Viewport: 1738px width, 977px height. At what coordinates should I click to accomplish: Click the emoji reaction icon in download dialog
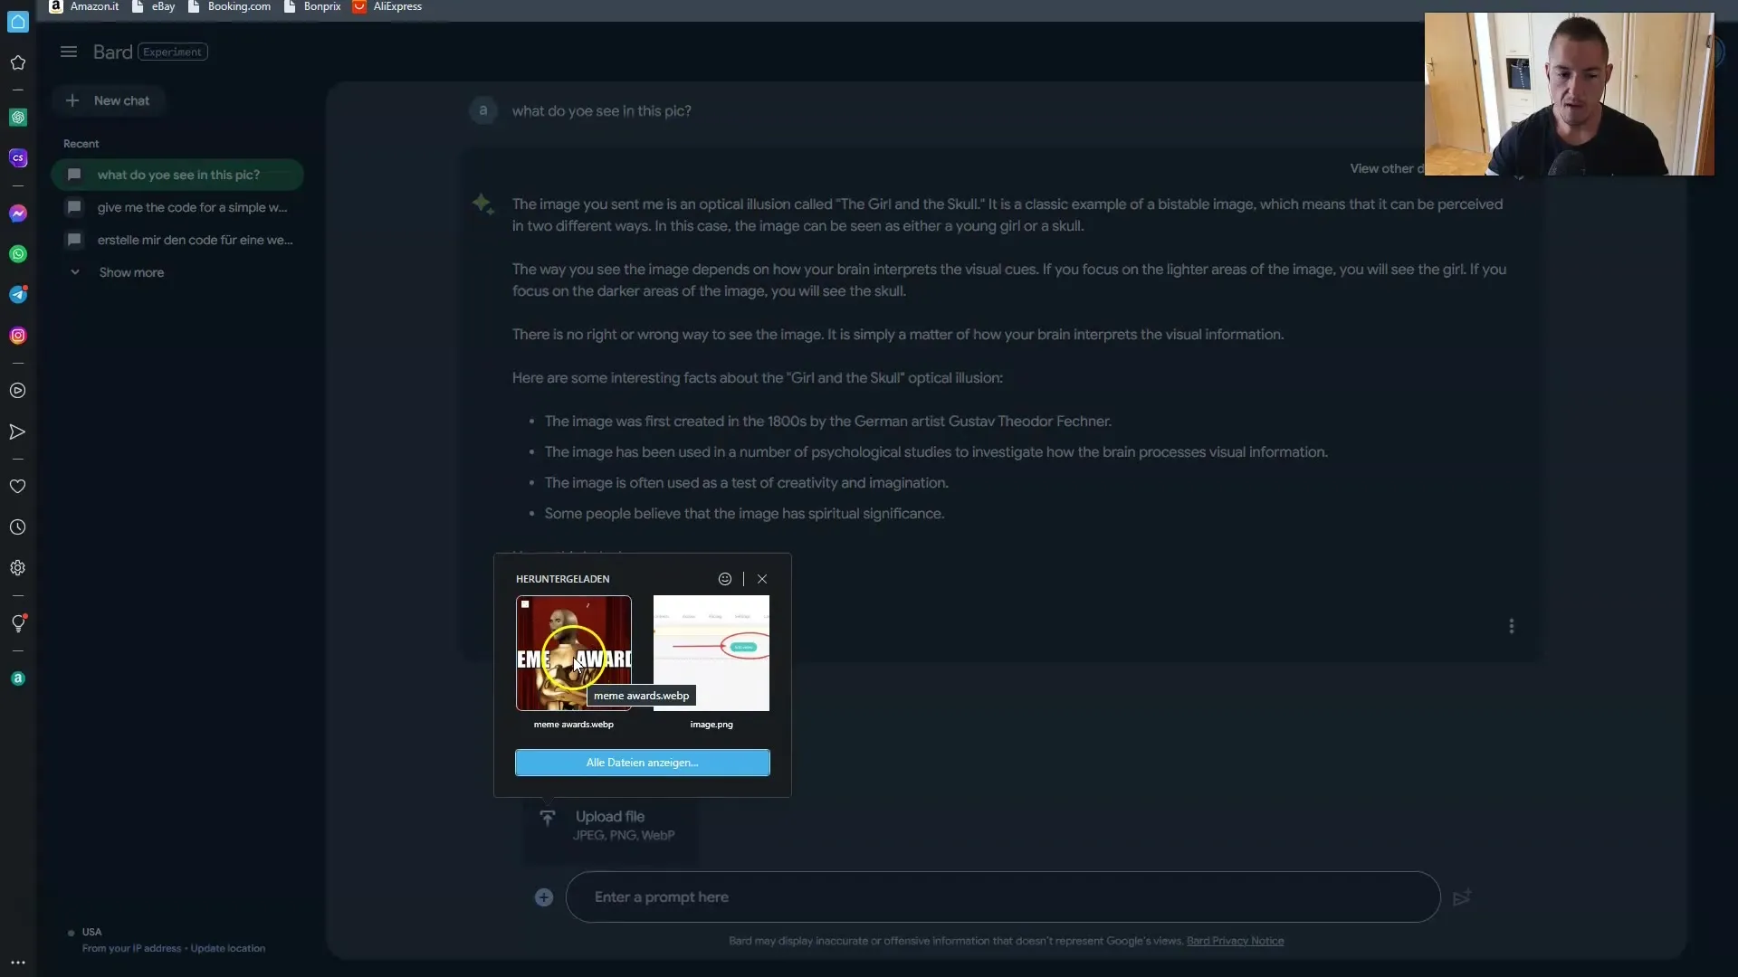[x=726, y=579]
